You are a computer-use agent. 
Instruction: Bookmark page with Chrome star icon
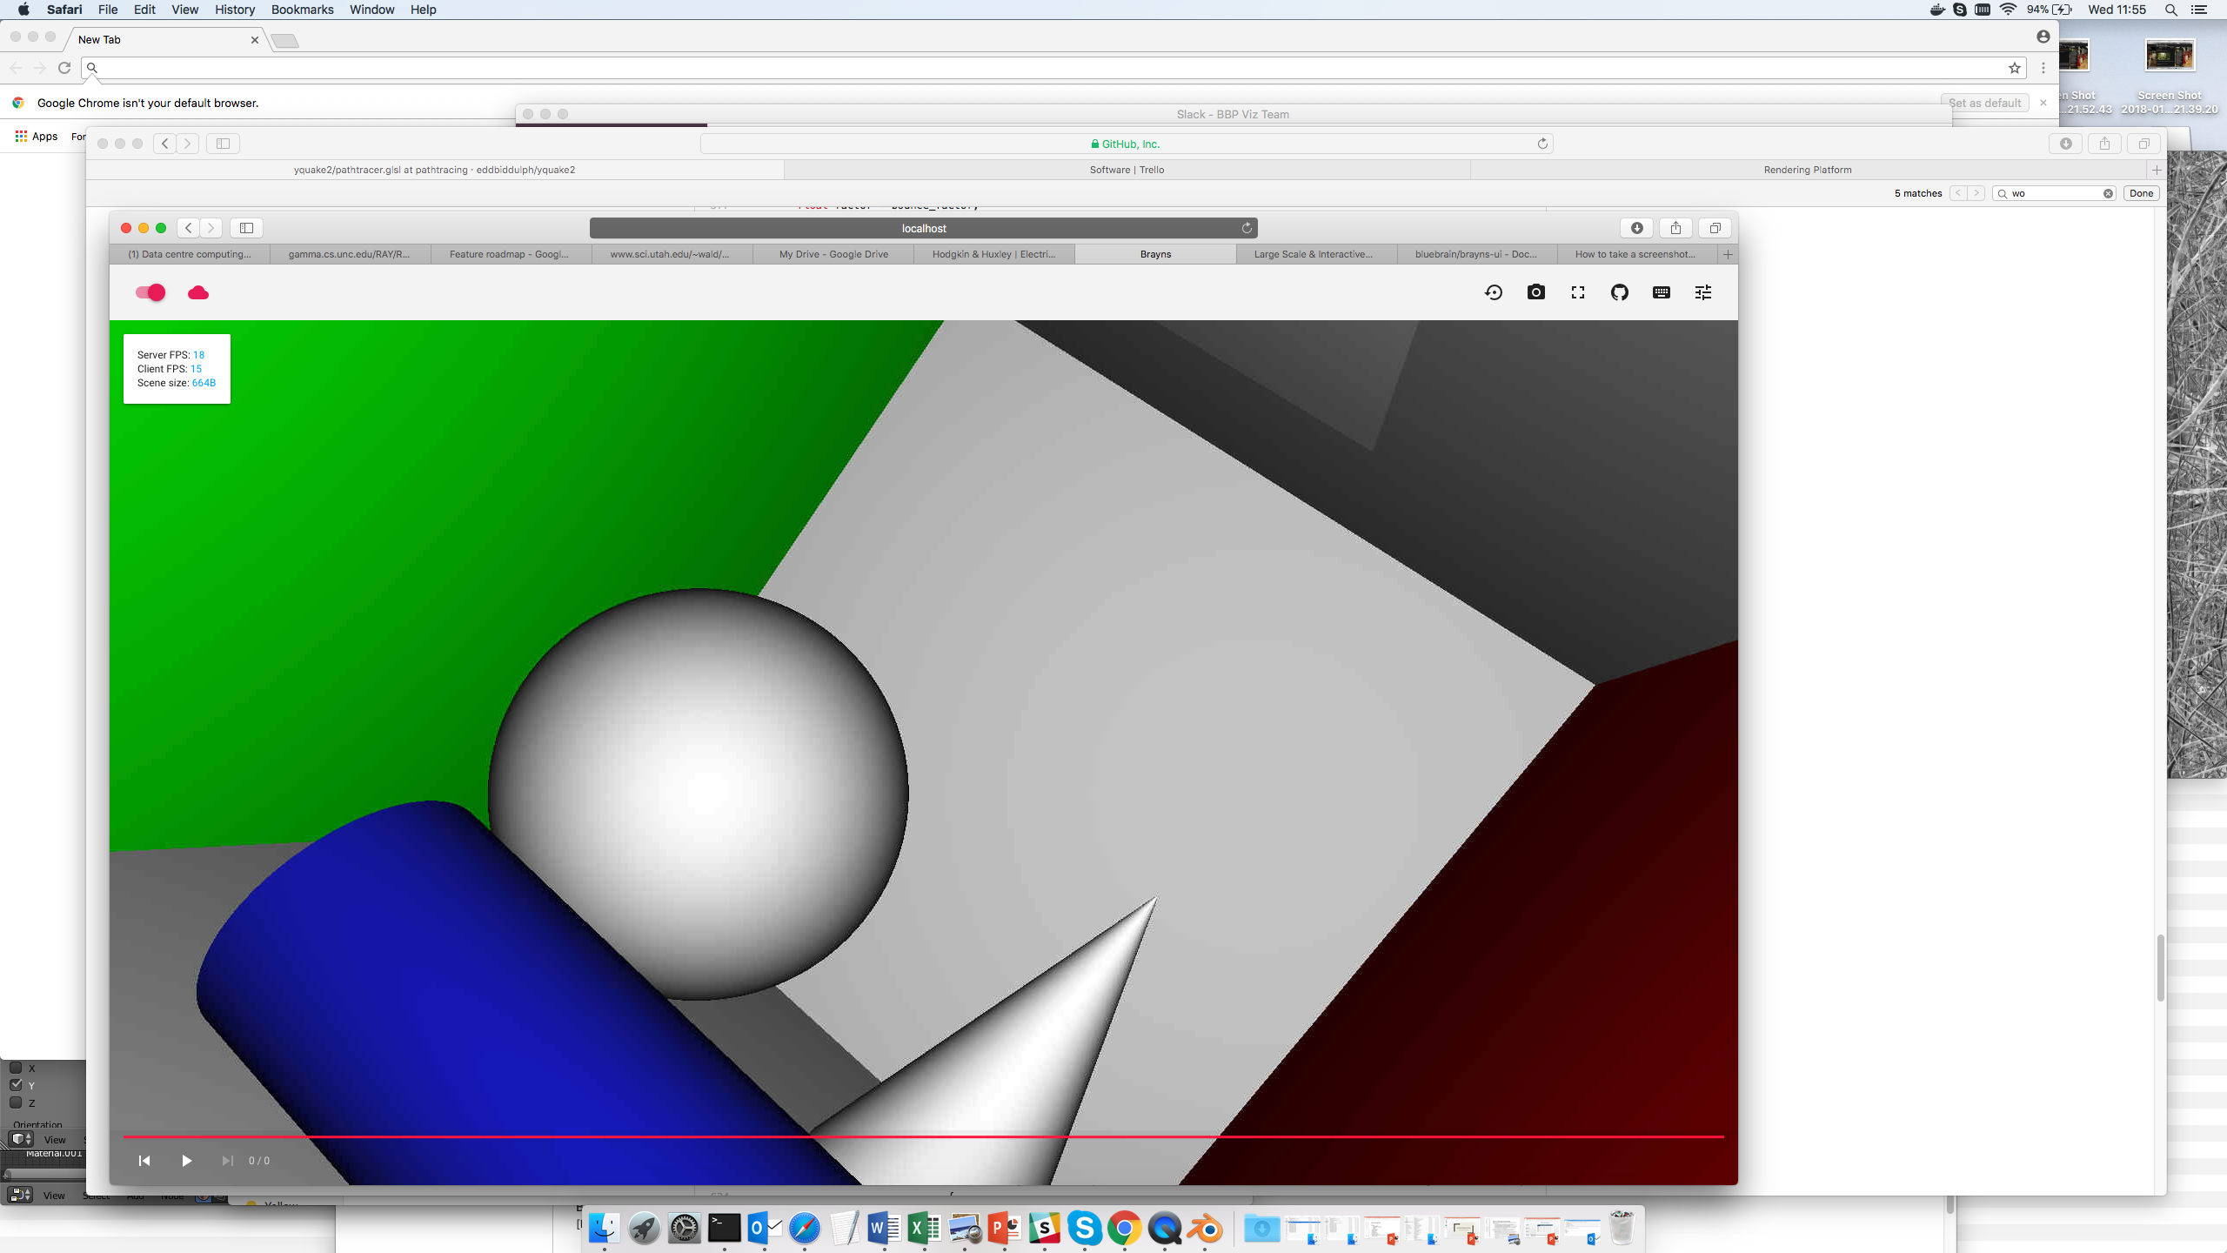pos(2014,68)
